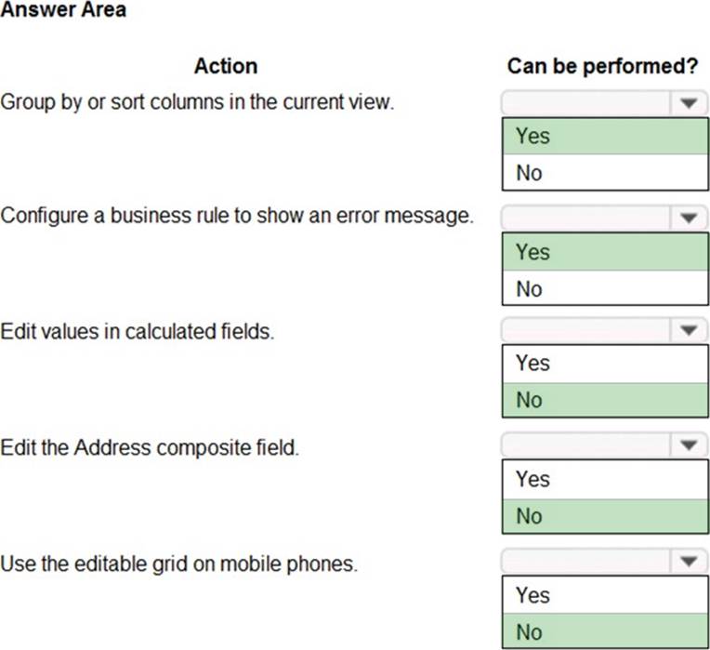Screen dimensions: 710x650
Task: Select Yes for Edit the Address composite field
Action: pyautogui.click(x=604, y=480)
